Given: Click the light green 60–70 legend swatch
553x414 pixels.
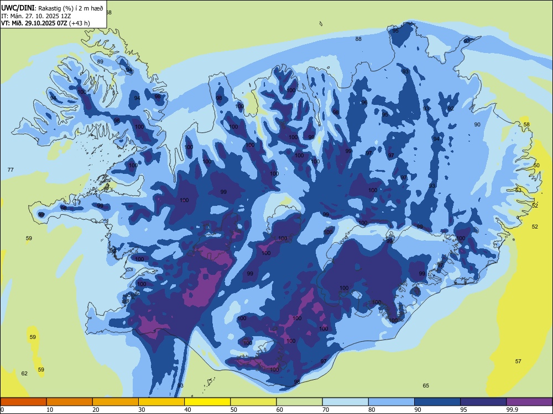Looking at the screenshot, I should tap(299, 402).
